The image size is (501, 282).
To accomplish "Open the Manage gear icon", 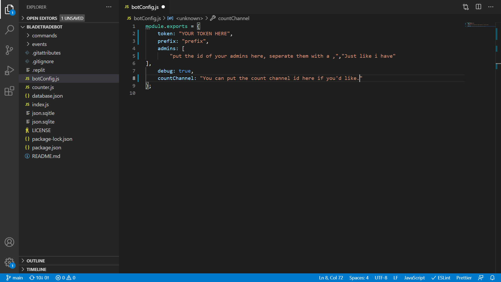I will point(9,262).
